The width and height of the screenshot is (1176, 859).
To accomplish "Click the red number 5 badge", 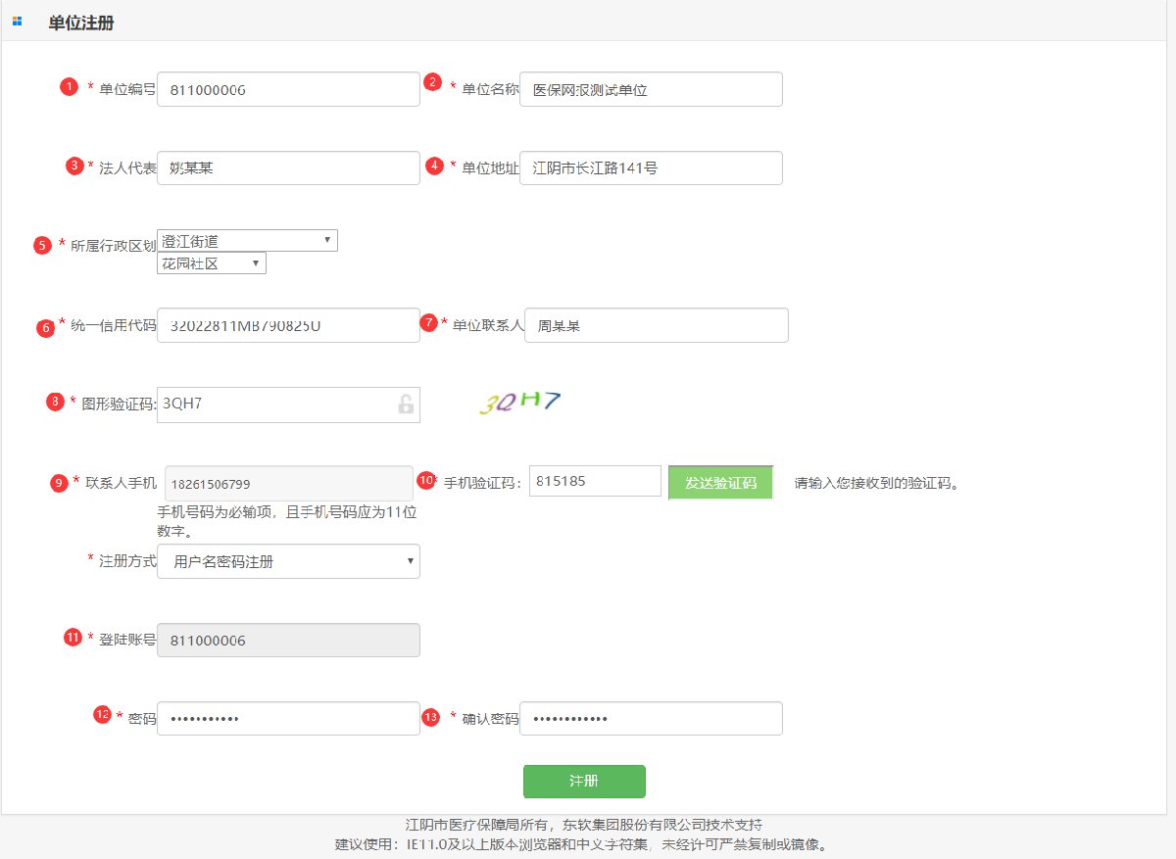I will [x=42, y=245].
